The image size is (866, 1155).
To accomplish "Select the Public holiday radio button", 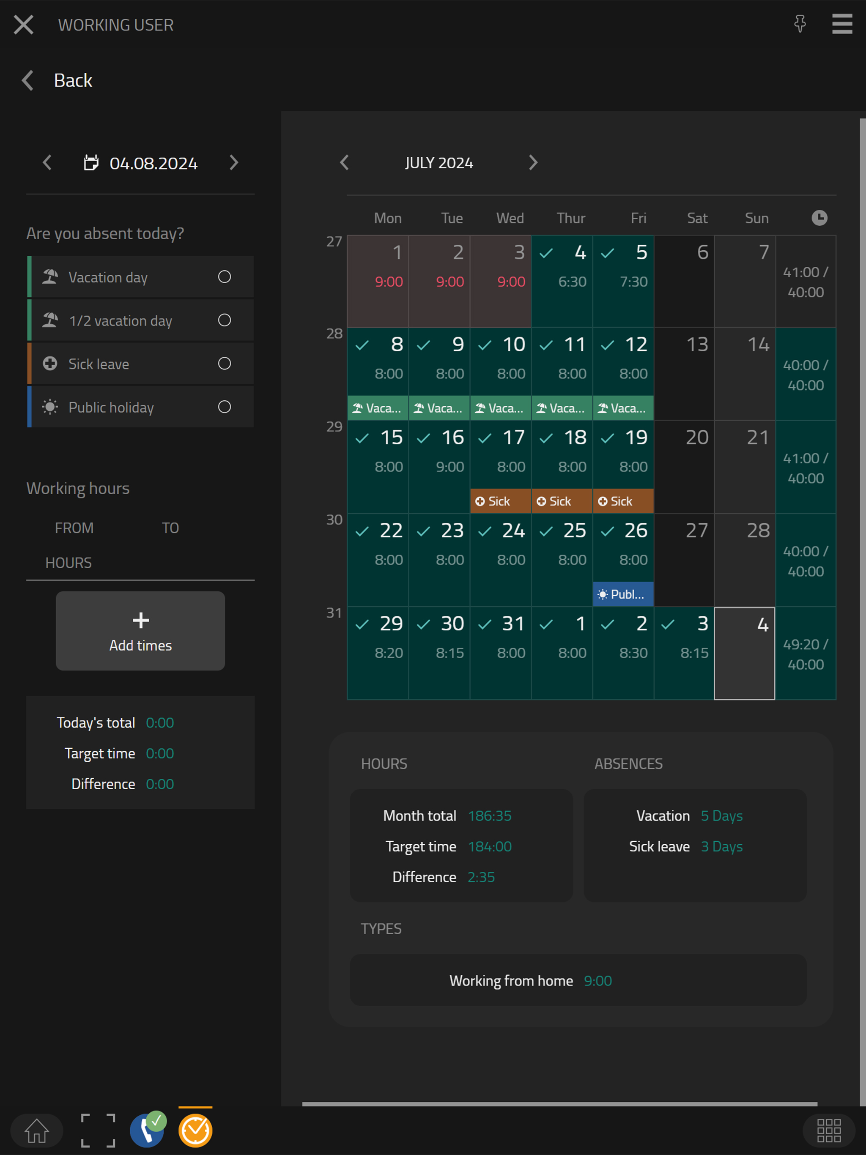I will coord(225,407).
